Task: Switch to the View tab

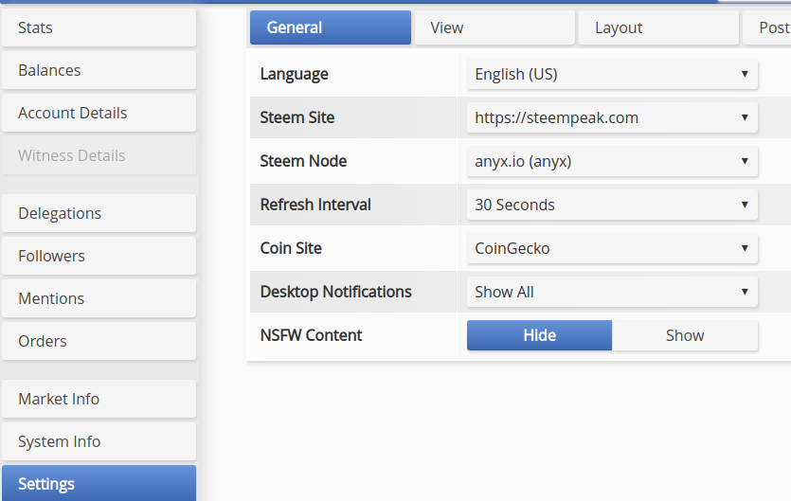Action: pos(494,27)
